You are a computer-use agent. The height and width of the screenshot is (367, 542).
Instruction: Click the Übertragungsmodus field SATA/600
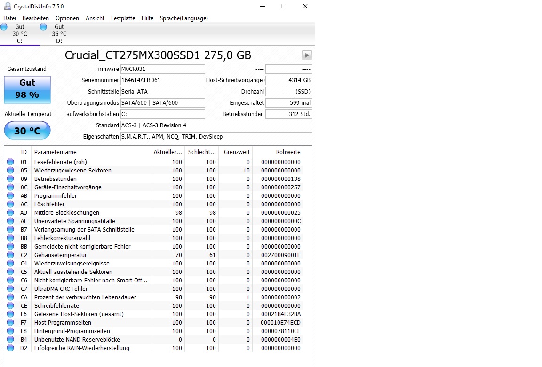point(162,103)
